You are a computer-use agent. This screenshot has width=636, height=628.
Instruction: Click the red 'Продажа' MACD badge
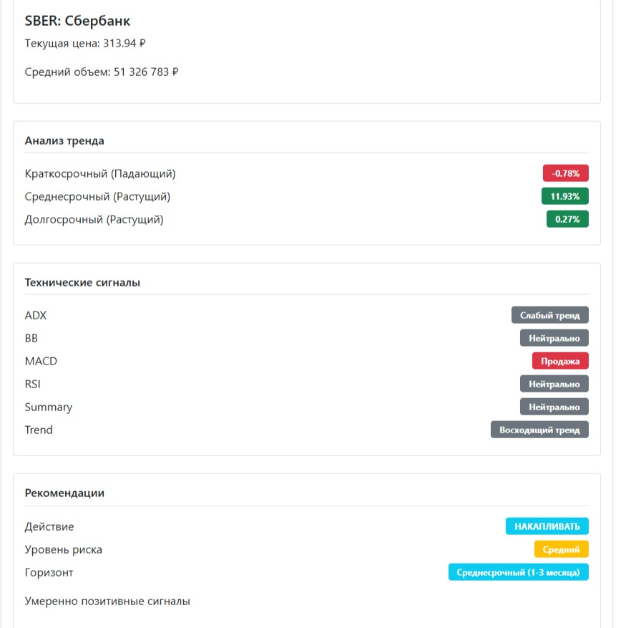560,361
